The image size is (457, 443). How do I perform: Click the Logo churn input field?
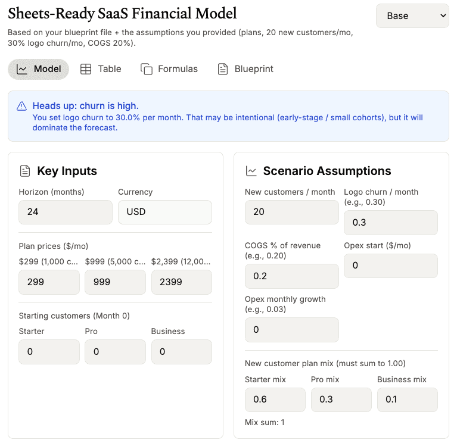(390, 223)
